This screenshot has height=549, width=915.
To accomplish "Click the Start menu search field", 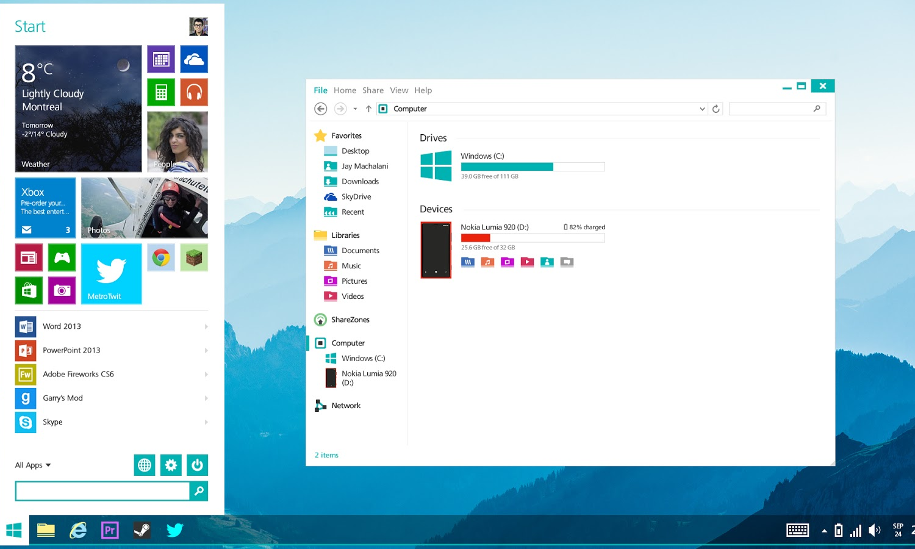I will click(x=102, y=491).
